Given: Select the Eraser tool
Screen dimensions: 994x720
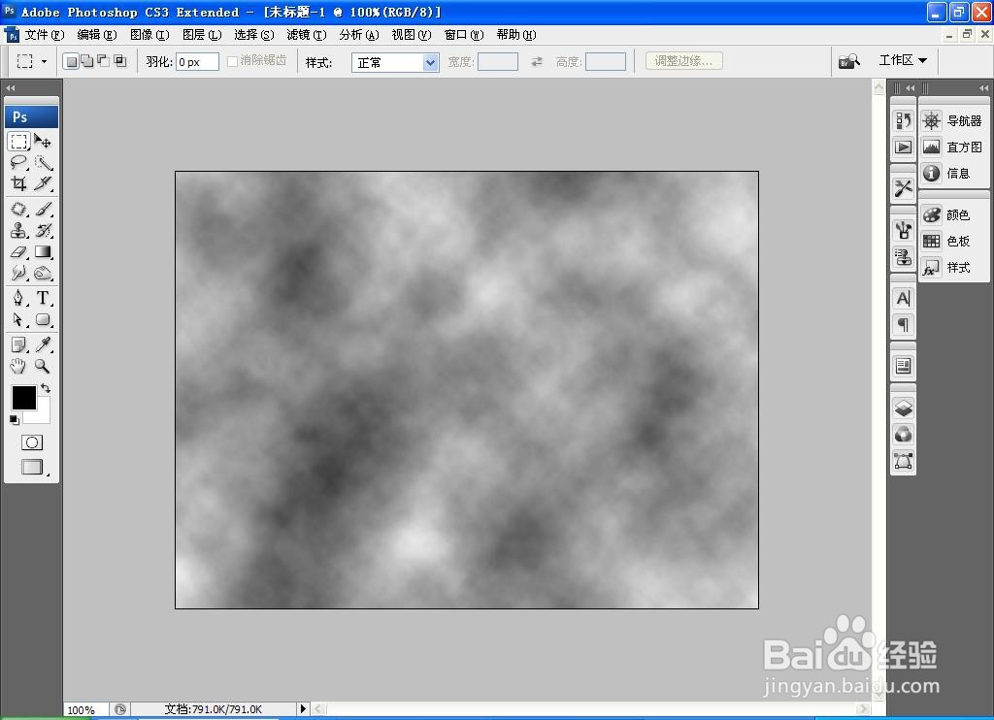Looking at the screenshot, I should pyautogui.click(x=19, y=252).
